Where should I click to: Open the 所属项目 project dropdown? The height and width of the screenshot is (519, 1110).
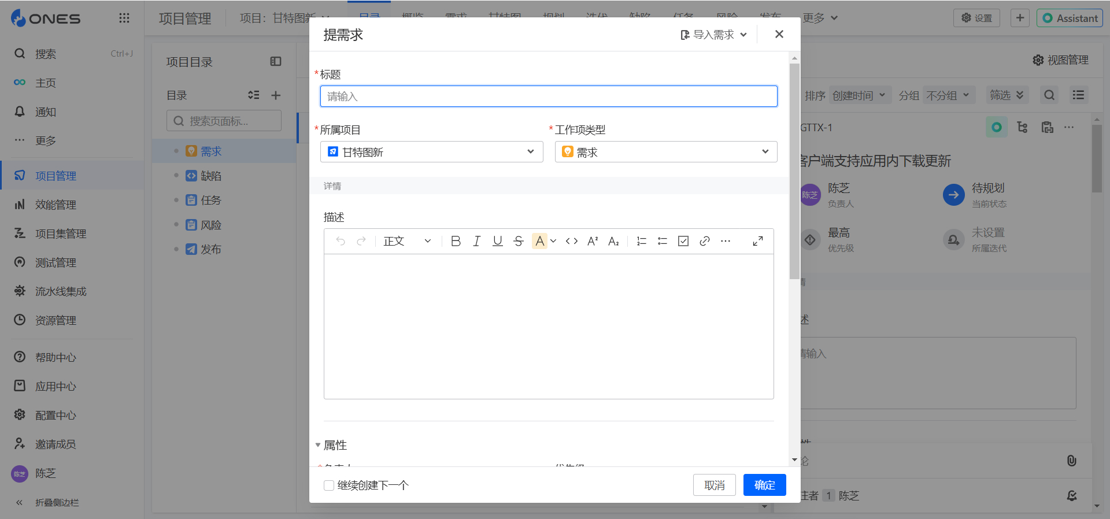click(x=431, y=152)
